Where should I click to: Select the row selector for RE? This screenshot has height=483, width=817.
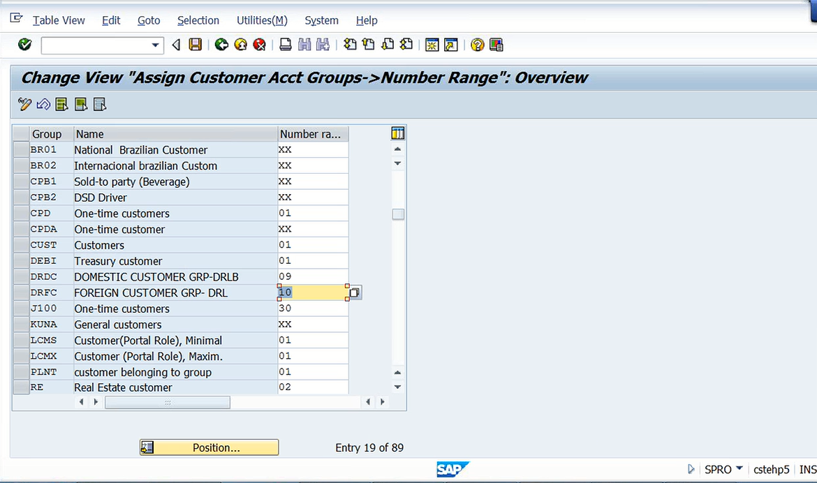click(21, 387)
